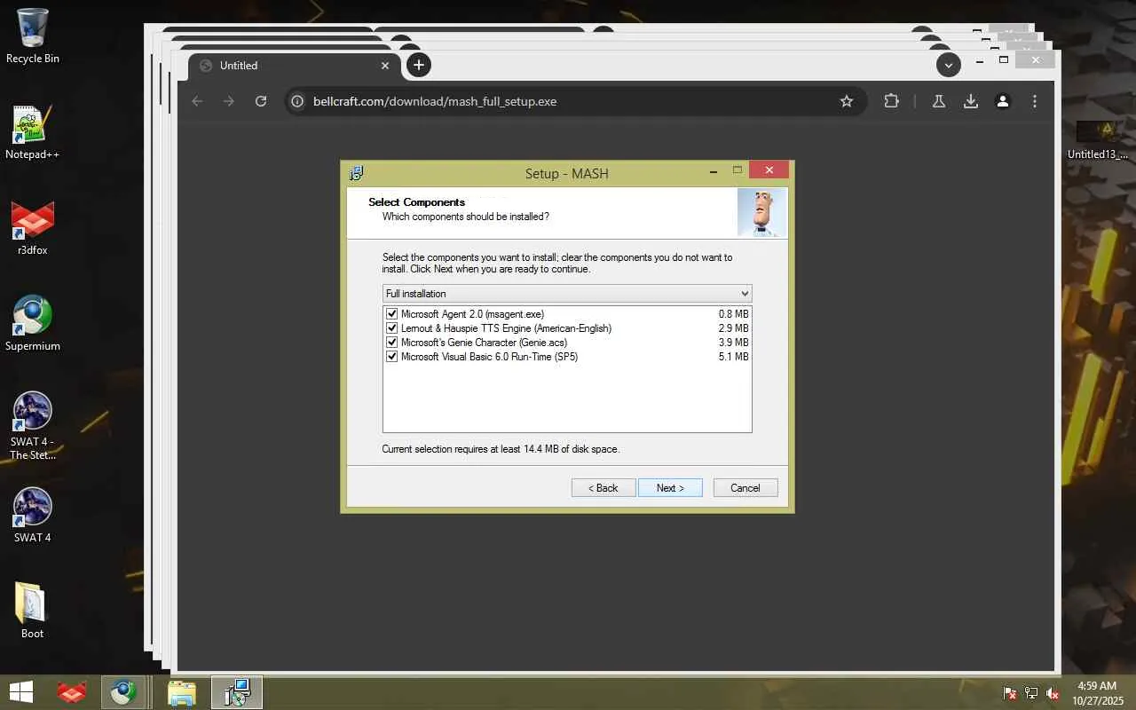Image resolution: width=1136 pixels, height=710 pixels.
Task: Show the browser downloads
Action: click(971, 101)
